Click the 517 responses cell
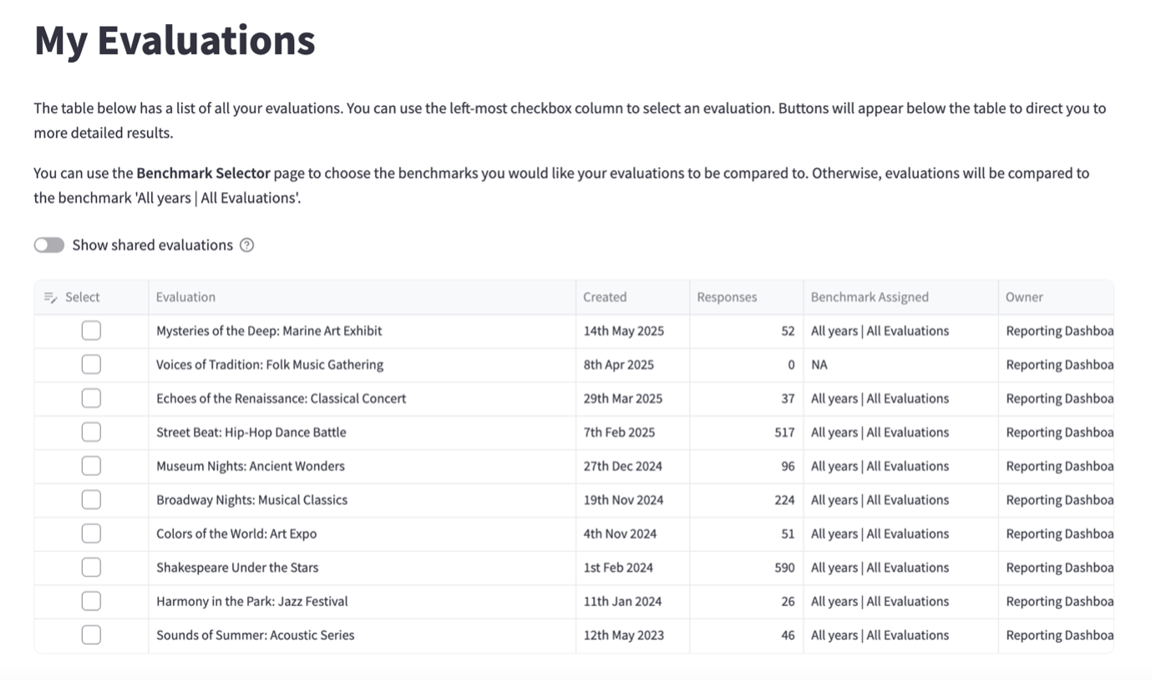The width and height of the screenshot is (1156, 683). click(x=783, y=433)
